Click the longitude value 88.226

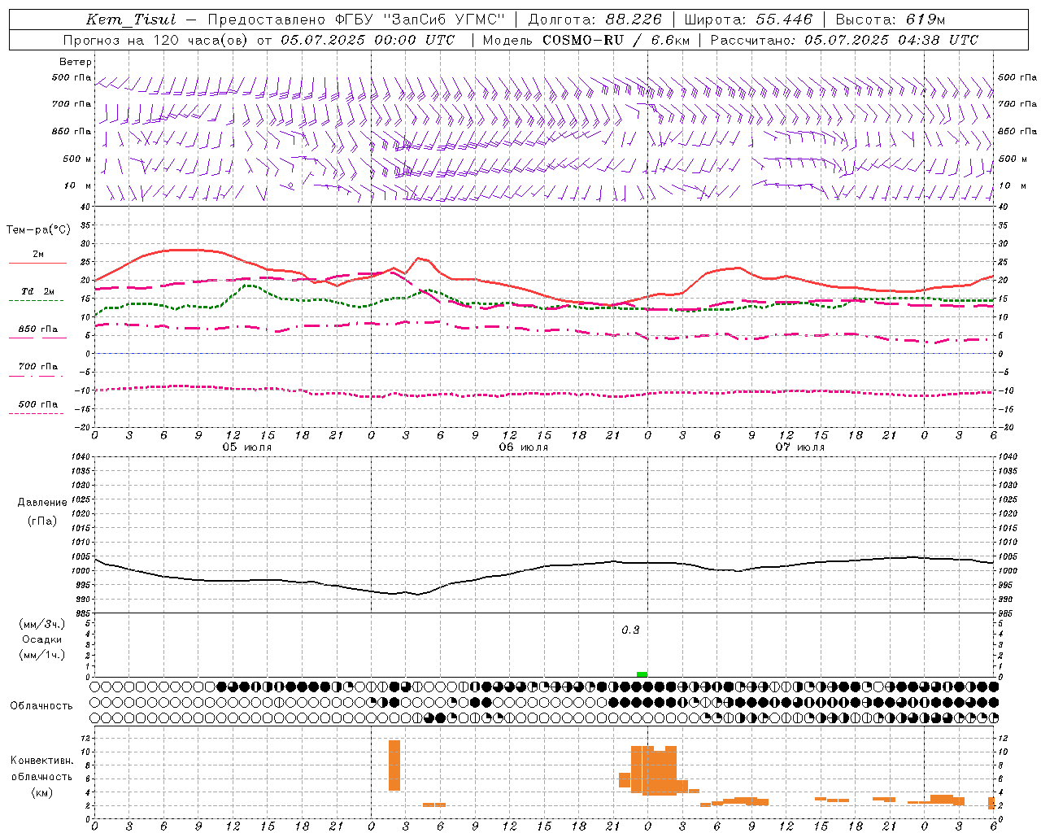pyautogui.click(x=634, y=20)
